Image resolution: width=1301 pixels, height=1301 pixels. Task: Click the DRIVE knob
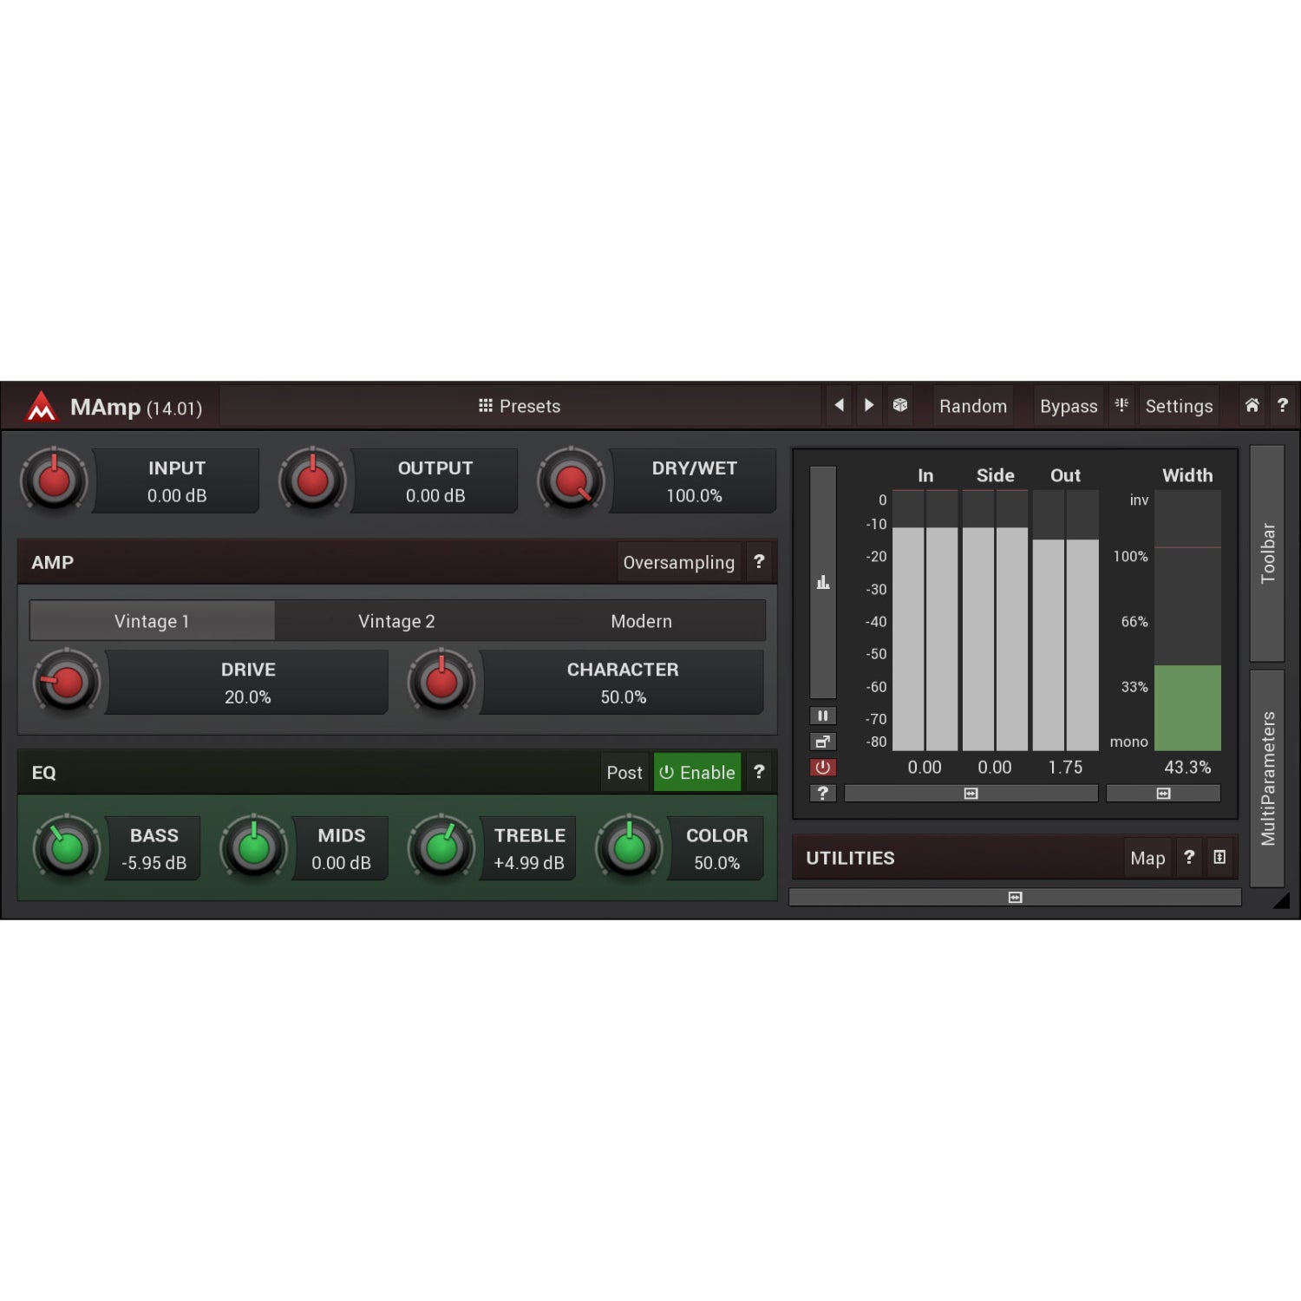67,682
